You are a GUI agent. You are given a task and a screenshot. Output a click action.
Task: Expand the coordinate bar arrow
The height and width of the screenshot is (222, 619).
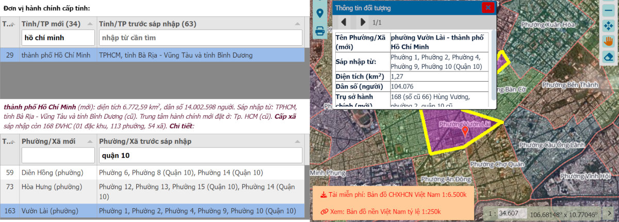[609, 213]
